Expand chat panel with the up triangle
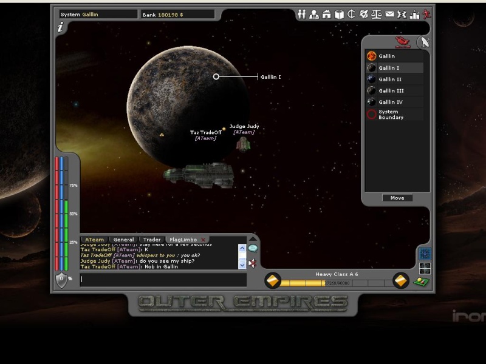Screen dimensions: 486x364 pyautogui.click(x=253, y=238)
